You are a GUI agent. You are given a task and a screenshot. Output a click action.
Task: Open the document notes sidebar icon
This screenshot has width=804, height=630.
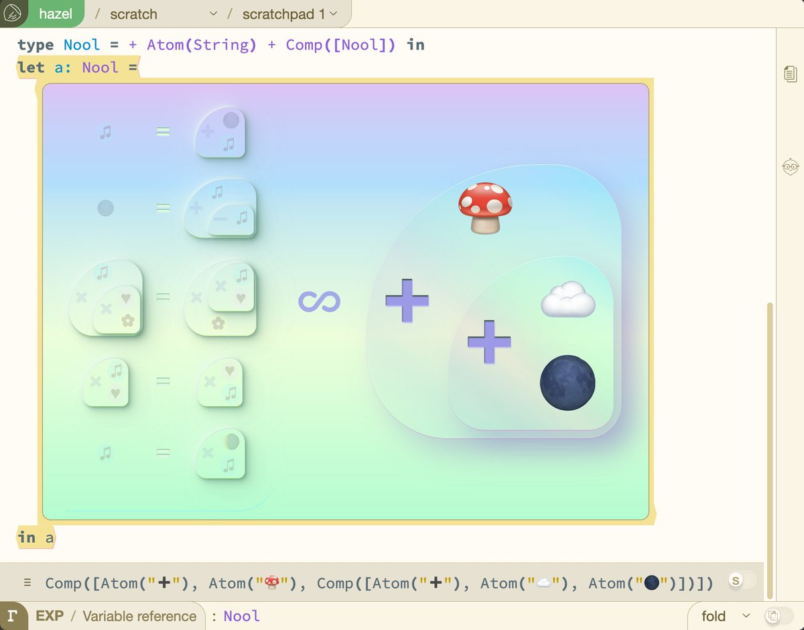791,74
